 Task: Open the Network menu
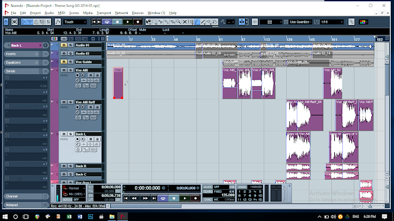(121, 13)
